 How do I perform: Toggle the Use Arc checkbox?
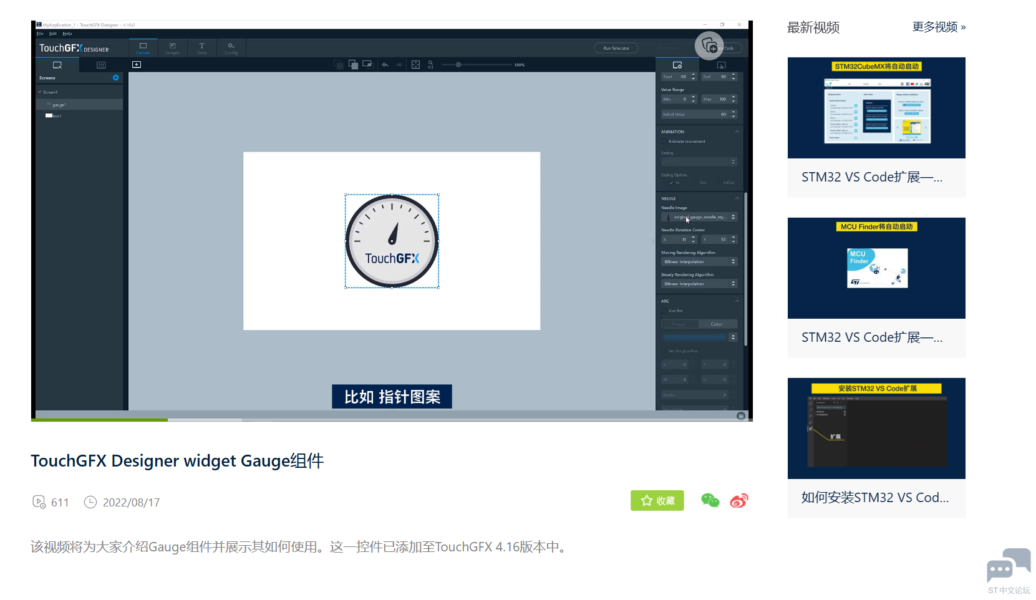(x=664, y=311)
